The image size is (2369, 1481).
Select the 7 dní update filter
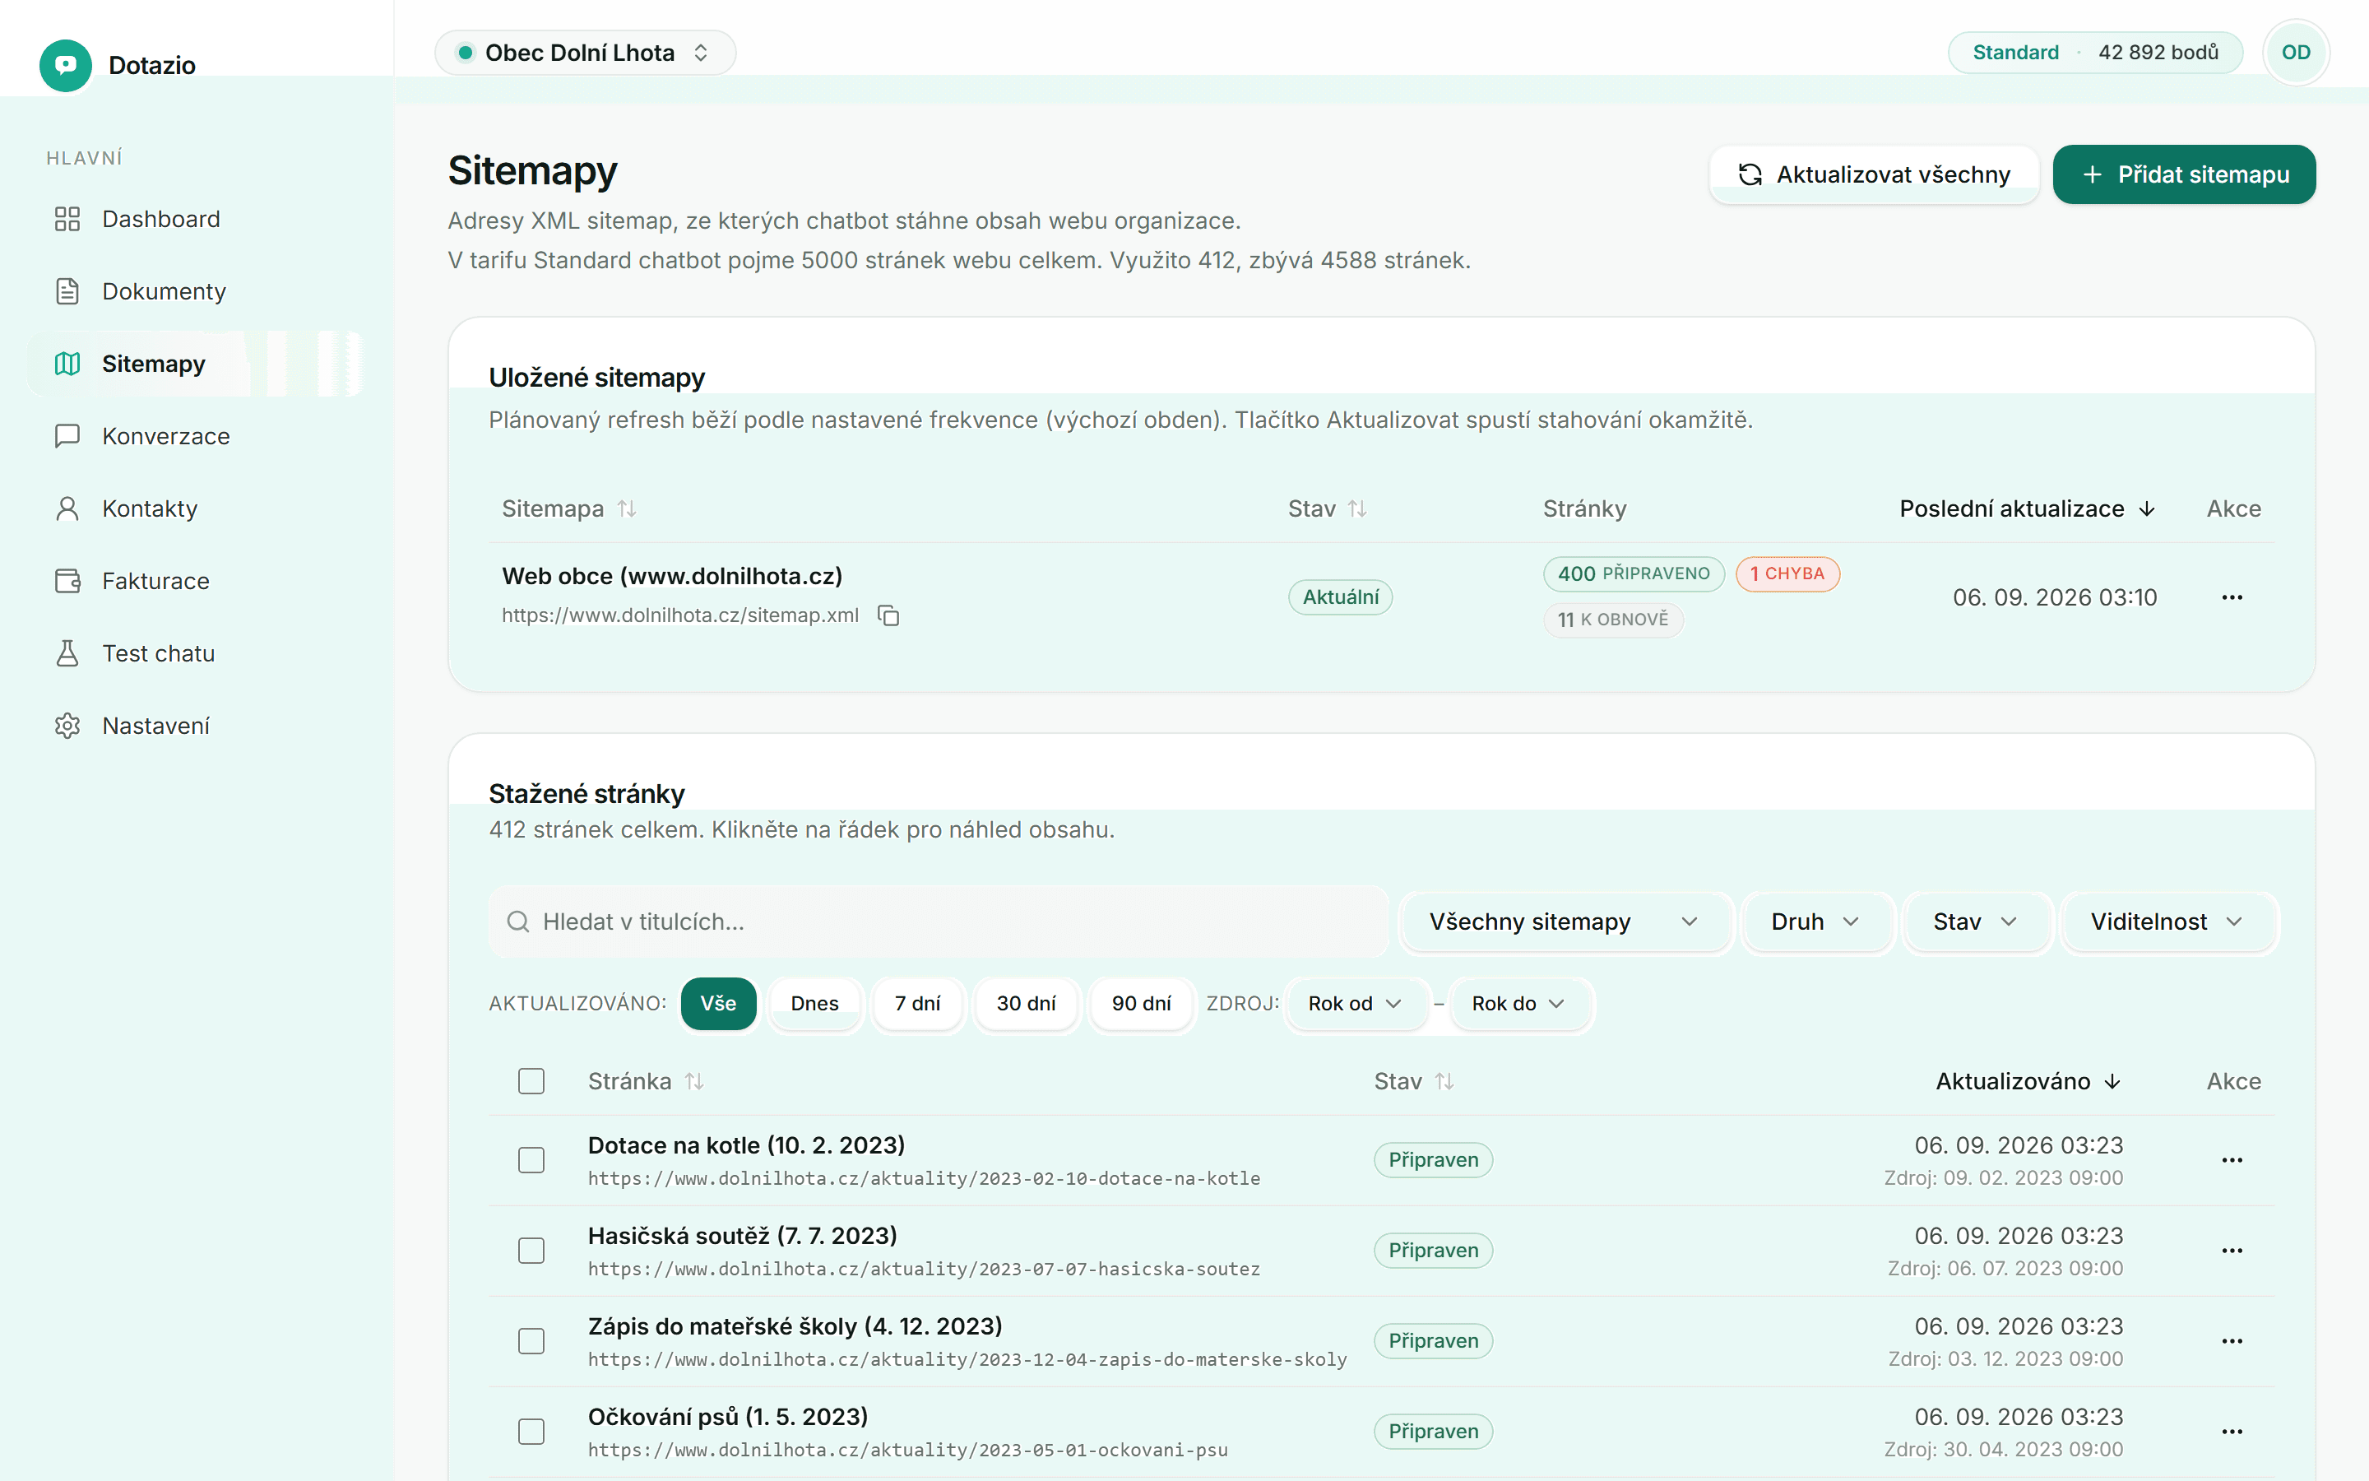click(917, 1004)
